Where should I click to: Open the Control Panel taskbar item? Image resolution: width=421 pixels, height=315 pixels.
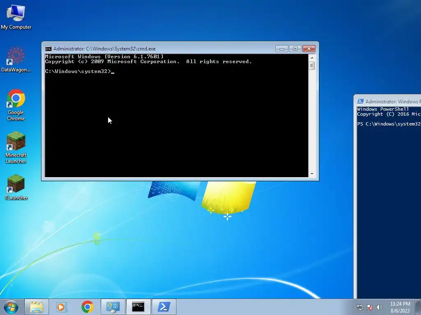113,307
